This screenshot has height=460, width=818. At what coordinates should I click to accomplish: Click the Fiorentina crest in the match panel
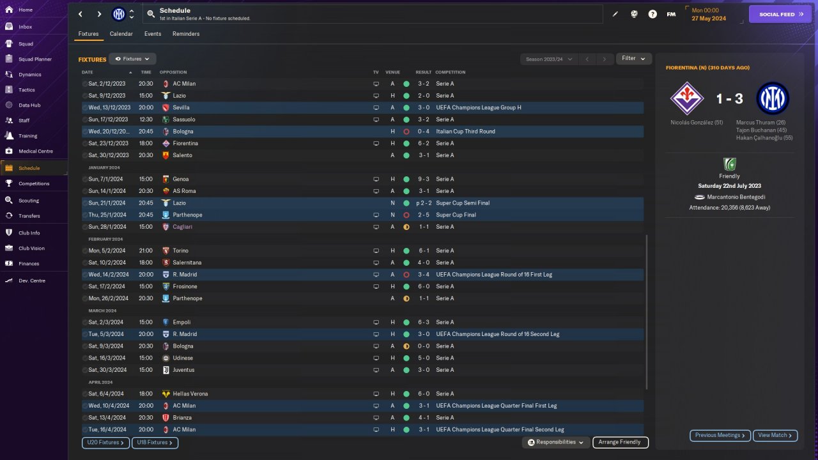687,98
